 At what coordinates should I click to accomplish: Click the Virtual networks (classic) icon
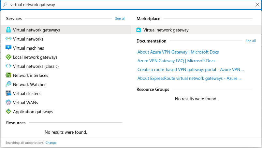[8, 66]
